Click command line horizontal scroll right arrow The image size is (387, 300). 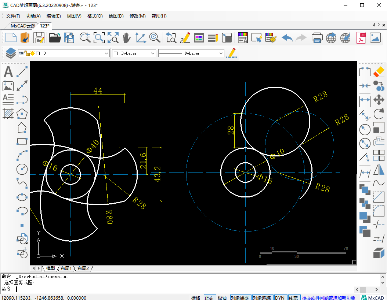(x=376, y=289)
